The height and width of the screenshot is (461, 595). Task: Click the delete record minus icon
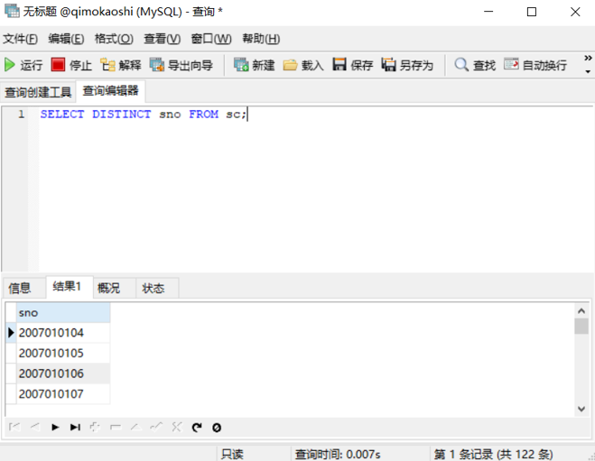[116, 428]
